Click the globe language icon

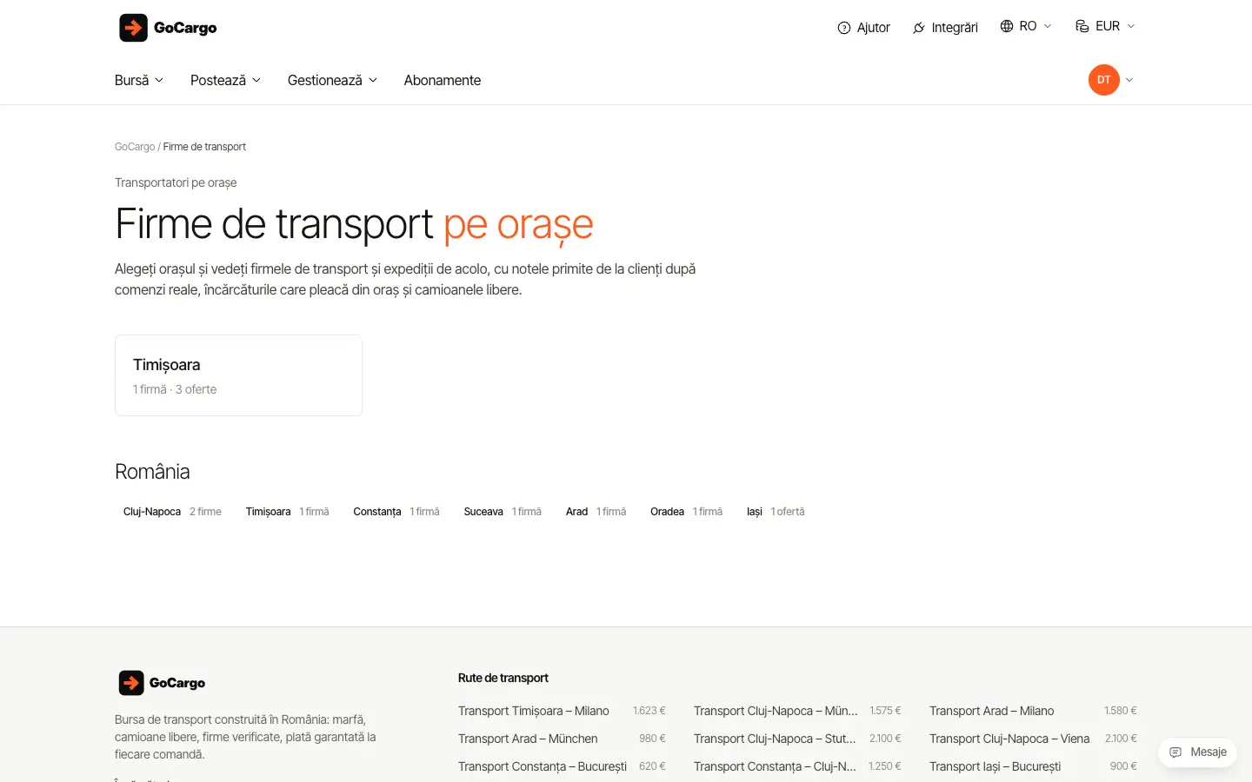[1007, 26]
